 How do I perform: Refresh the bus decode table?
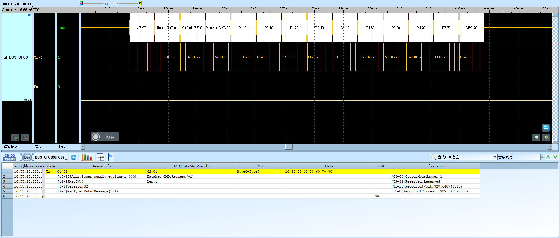click(74, 157)
